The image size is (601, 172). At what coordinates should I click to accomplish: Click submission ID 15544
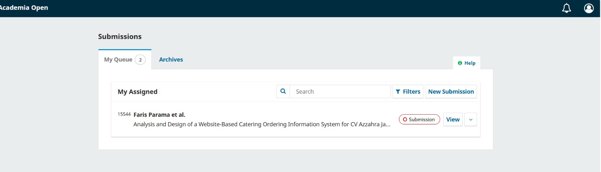tap(124, 114)
